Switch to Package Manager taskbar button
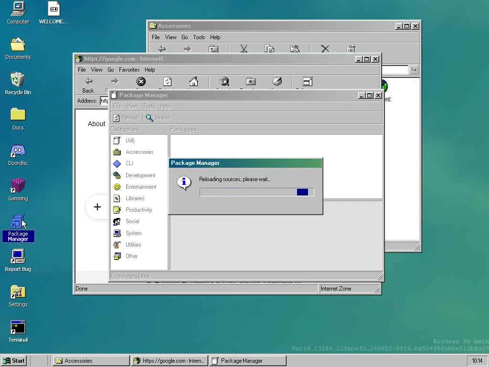Screen dimensions: 489x367 (248, 361)
